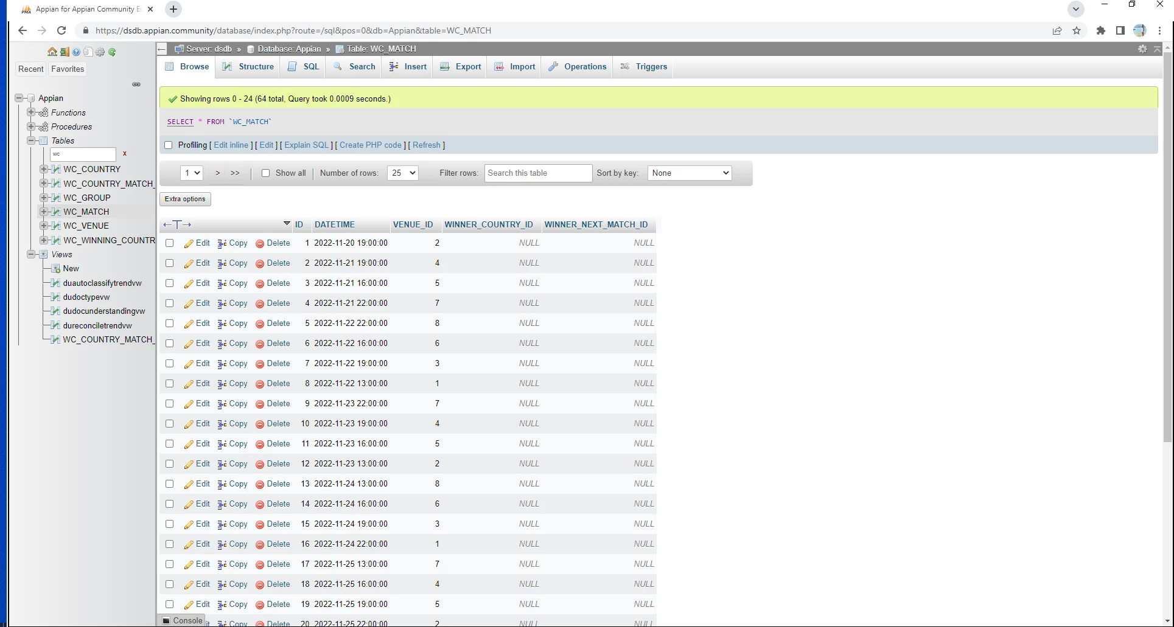
Task: Click the pencil Edit icon for row 1
Action: pos(189,243)
